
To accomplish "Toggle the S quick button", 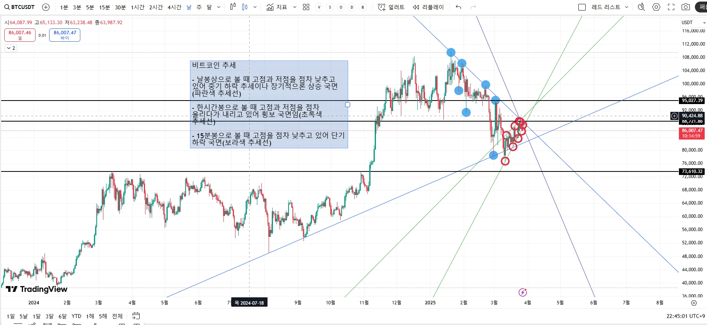I will tap(330, 7).
